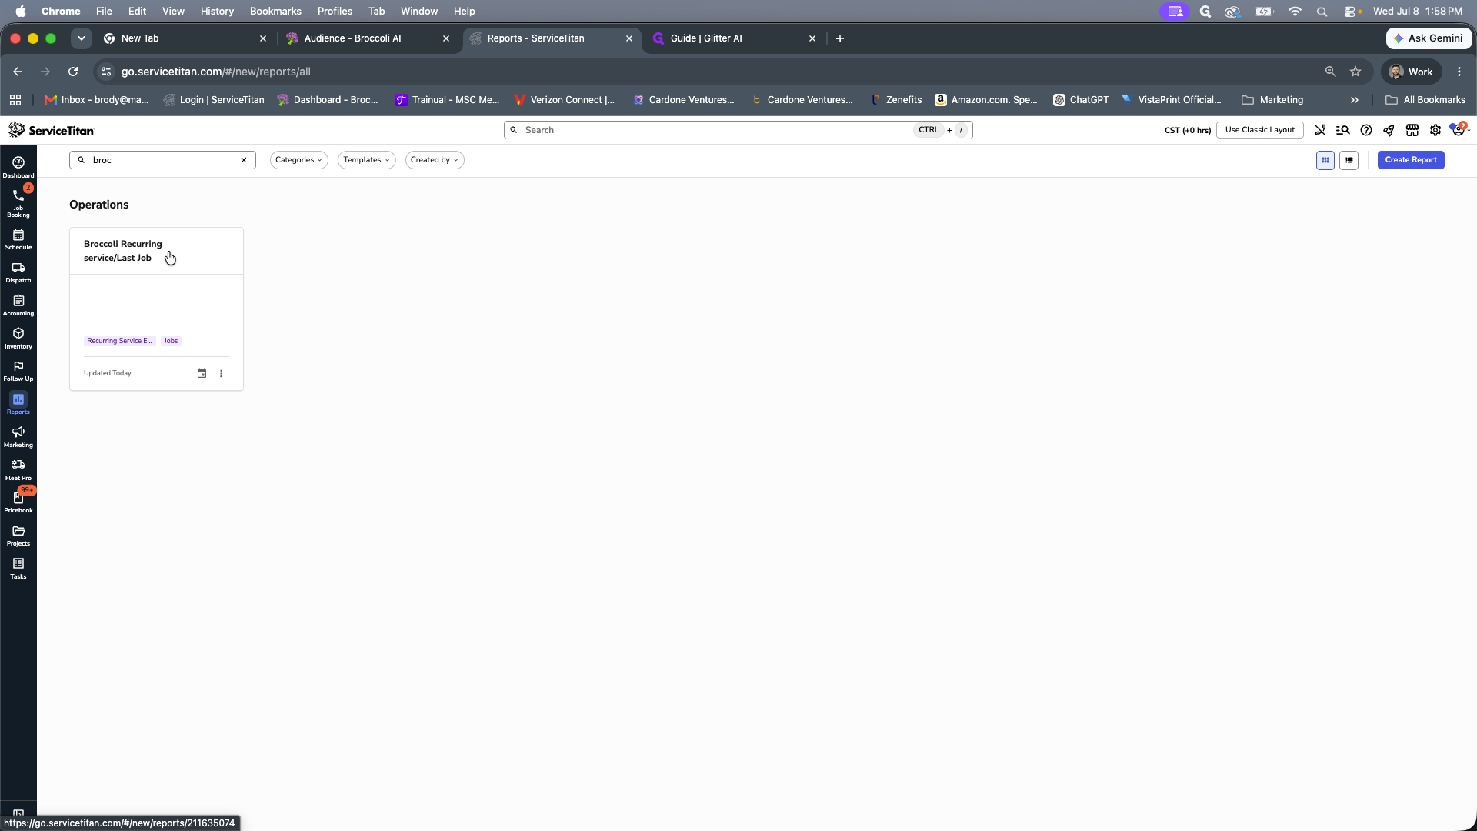This screenshot has width=1477, height=831.
Task: Expand the Templates filter dropdown
Action: pyautogui.click(x=366, y=160)
